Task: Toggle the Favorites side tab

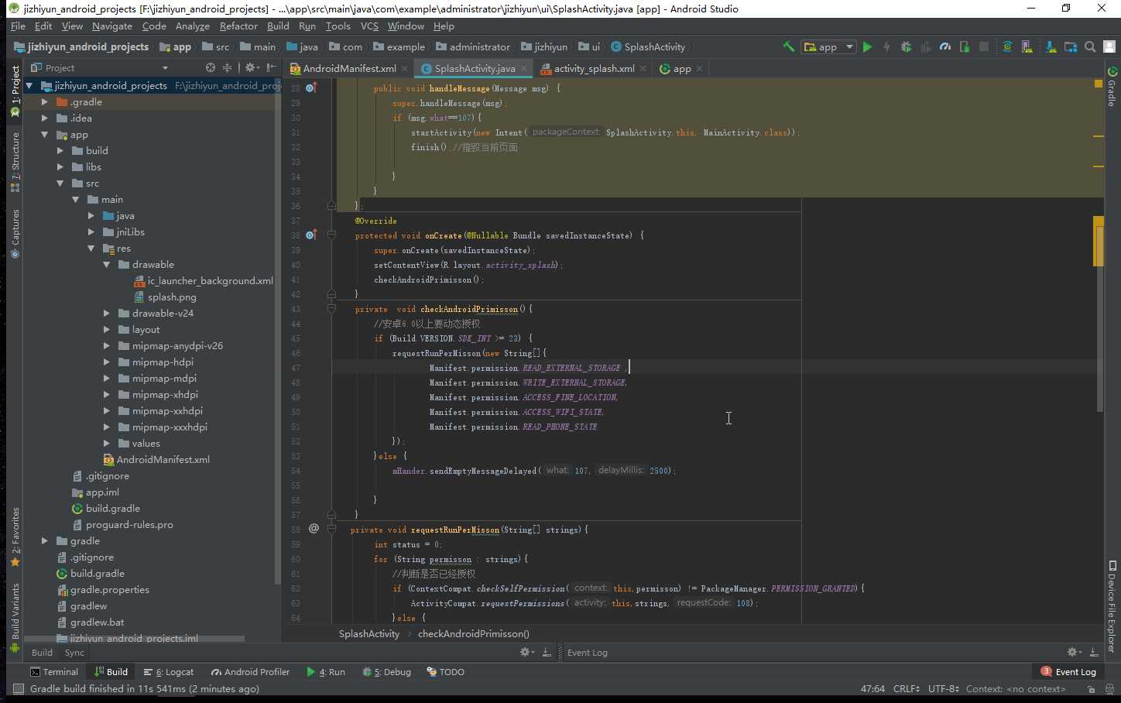Action: click(x=15, y=537)
